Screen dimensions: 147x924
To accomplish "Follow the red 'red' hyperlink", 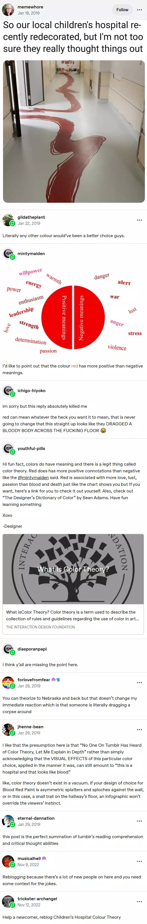I will pyautogui.click(x=74, y=366).
